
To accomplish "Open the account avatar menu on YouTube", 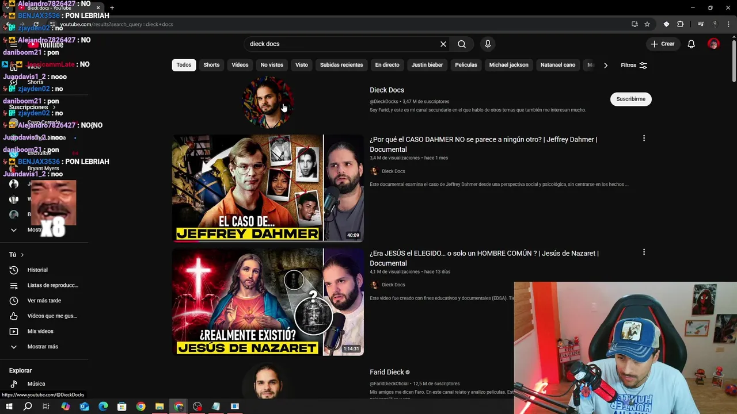I will point(713,44).
